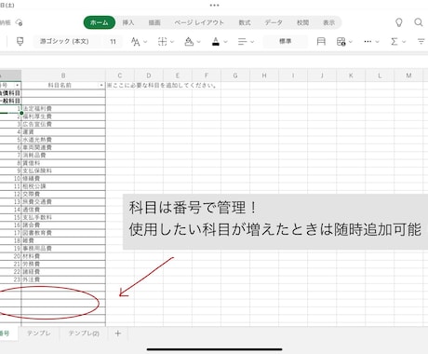Screen dimensions: 428x354
Task: Expand the font color dropdown arrow
Action: 225,42
